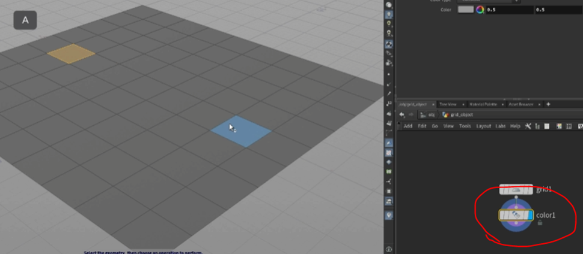Viewport: 583px width, 254px height.
Task: Add a new pane tab with plus
Action: click(x=548, y=104)
